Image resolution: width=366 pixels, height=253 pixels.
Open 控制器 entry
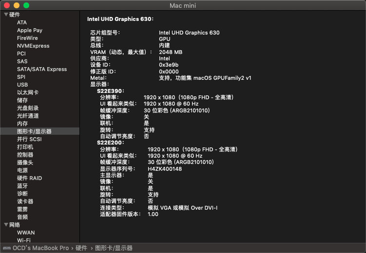[x=25, y=155]
